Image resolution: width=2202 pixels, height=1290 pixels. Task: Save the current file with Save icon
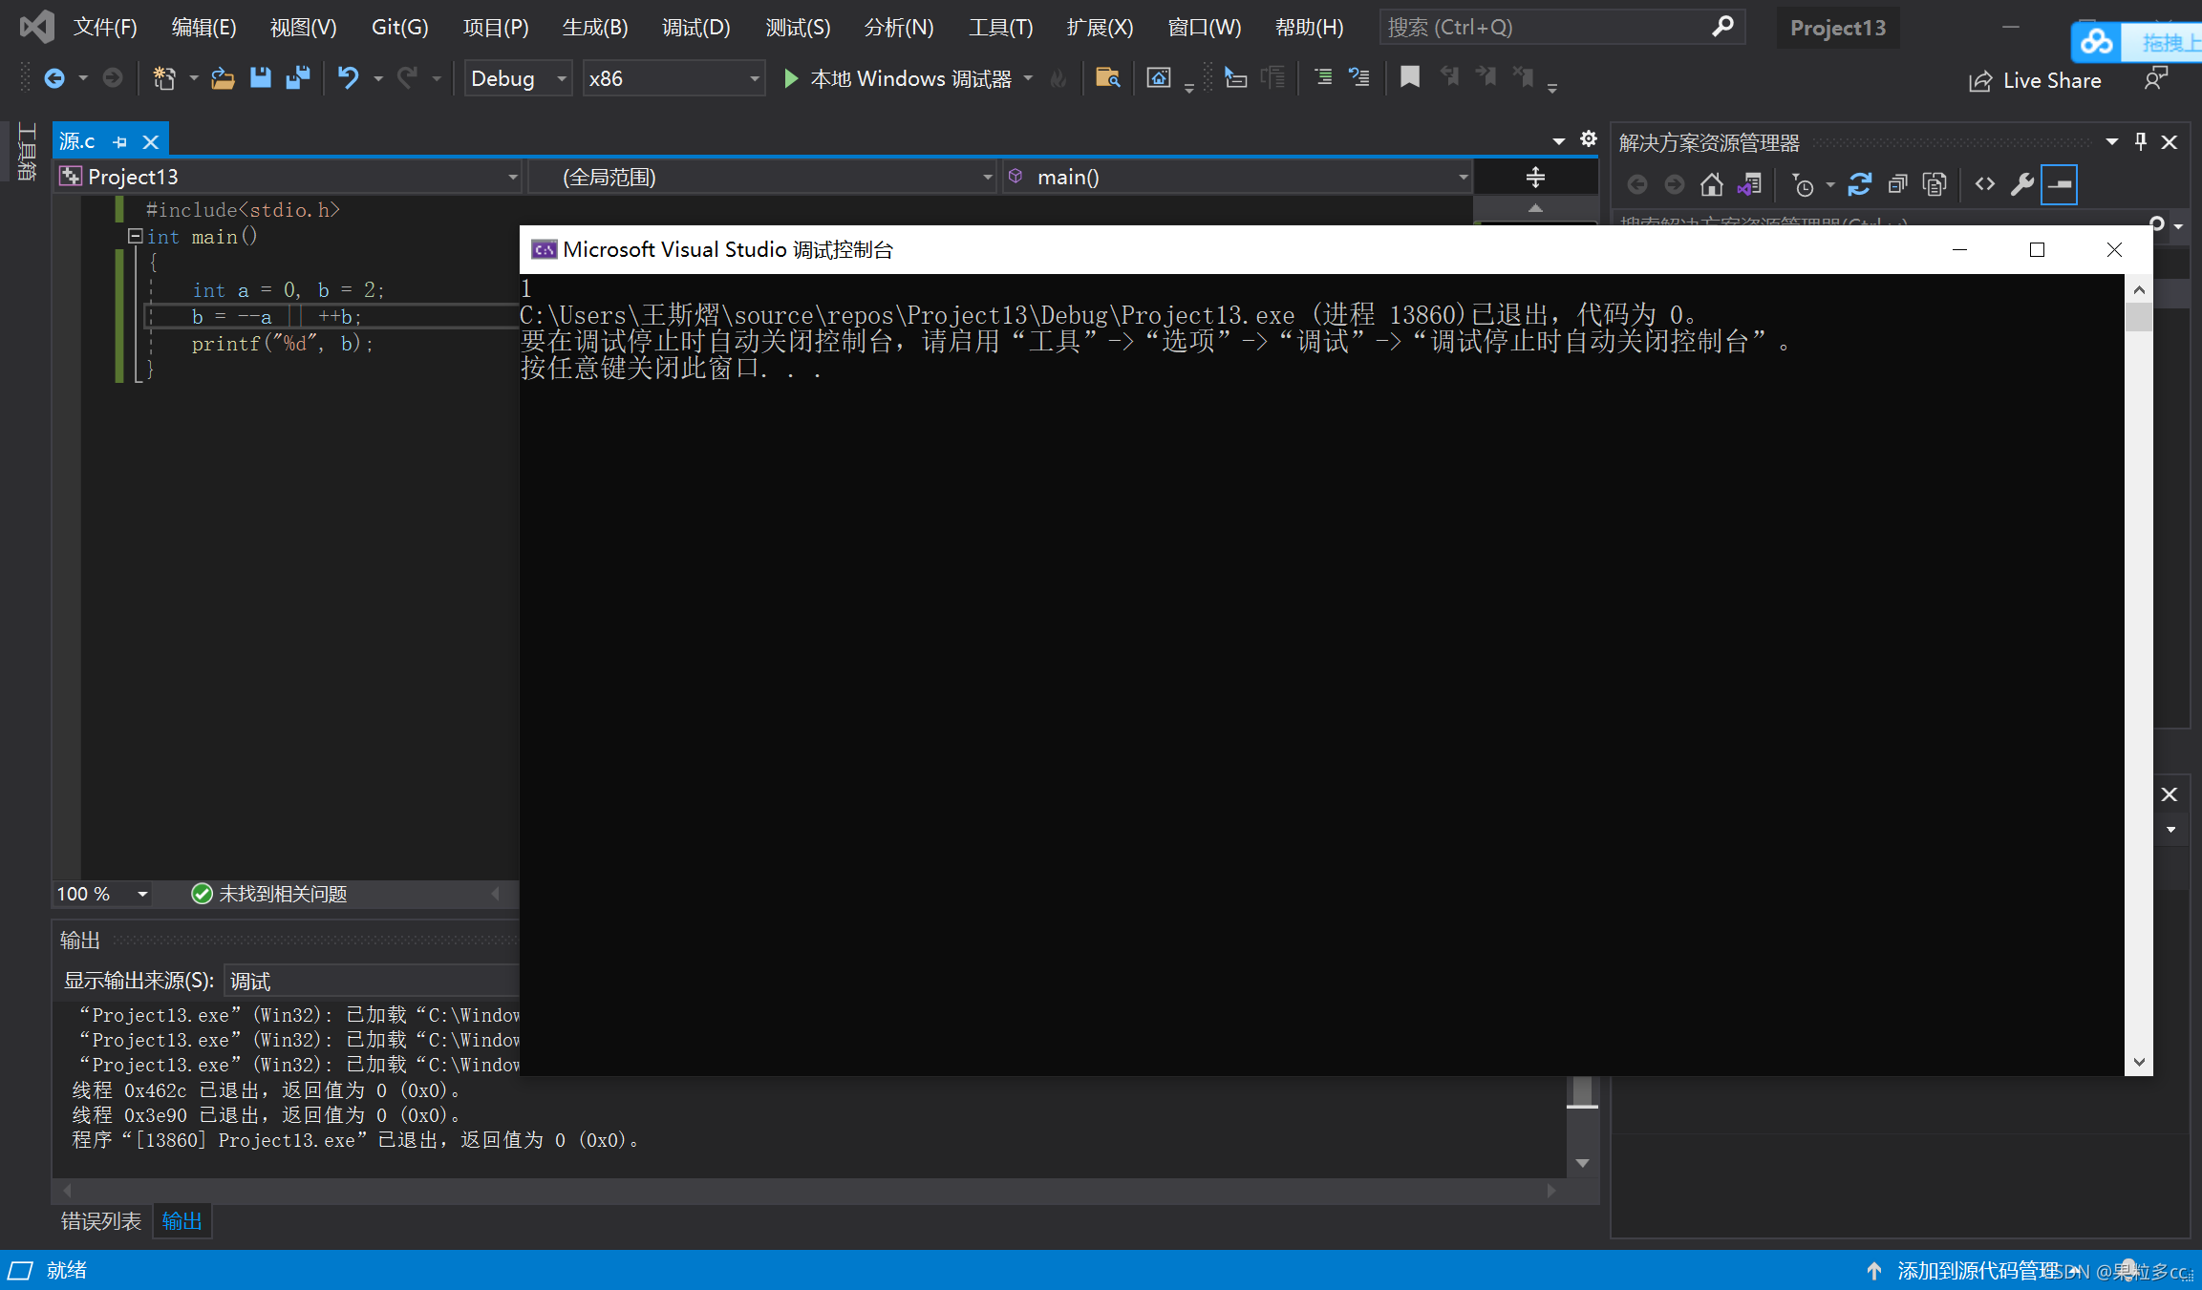[260, 78]
